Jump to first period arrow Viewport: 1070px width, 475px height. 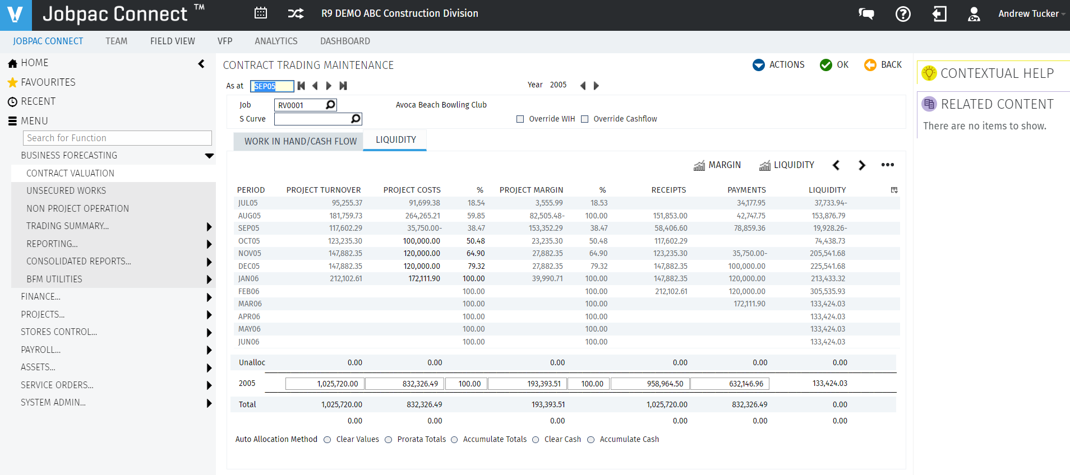301,86
